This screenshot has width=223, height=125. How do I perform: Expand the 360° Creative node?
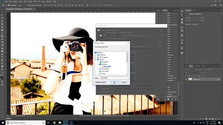tap(96, 57)
